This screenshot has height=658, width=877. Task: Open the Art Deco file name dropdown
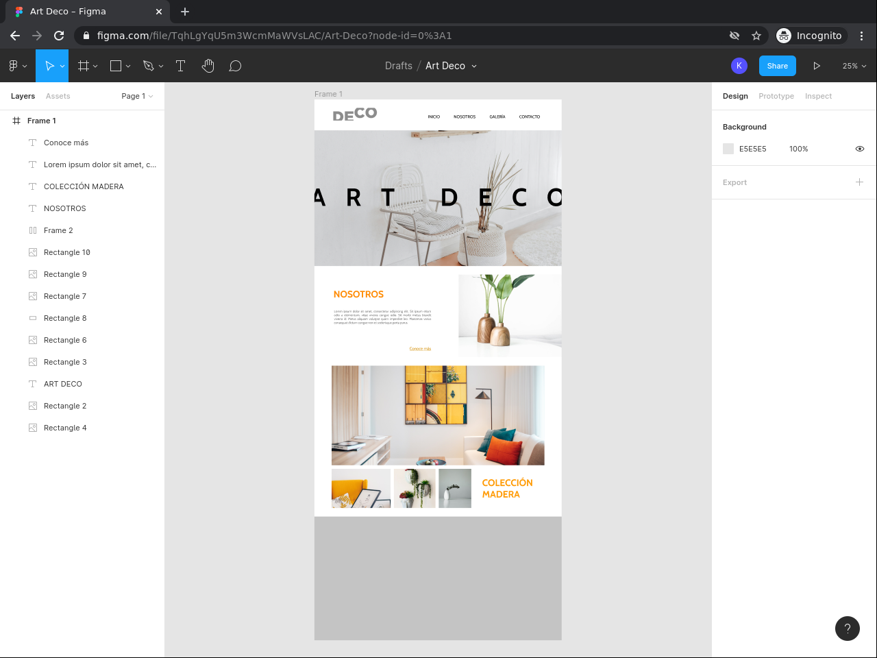pyautogui.click(x=474, y=66)
